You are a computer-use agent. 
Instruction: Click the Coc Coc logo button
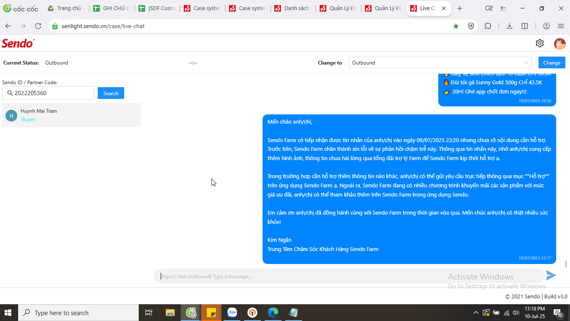pos(21,8)
